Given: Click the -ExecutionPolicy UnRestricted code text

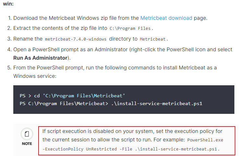Looking at the screenshot, I should (79, 149).
